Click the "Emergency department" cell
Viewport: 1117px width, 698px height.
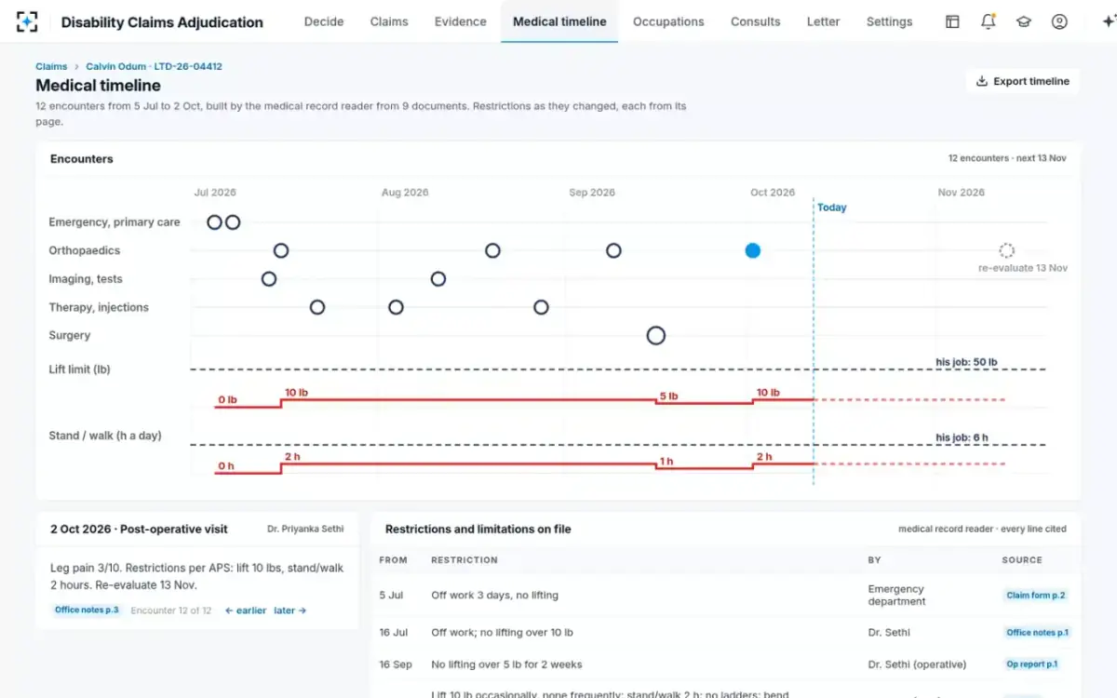(x=897, y=596)
